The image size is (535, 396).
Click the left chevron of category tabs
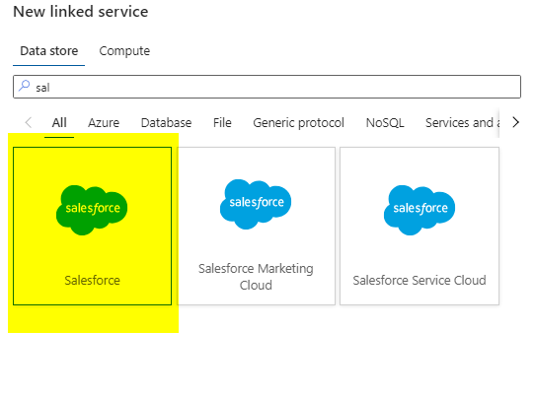29,122
